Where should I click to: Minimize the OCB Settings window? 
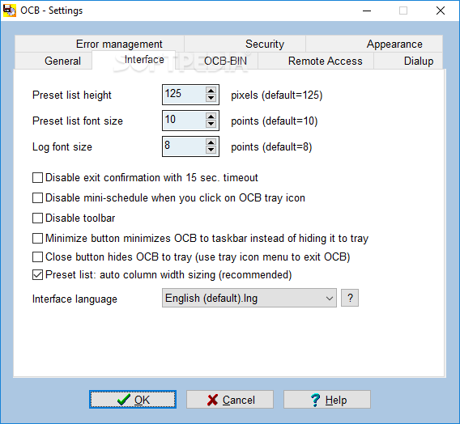367,11
